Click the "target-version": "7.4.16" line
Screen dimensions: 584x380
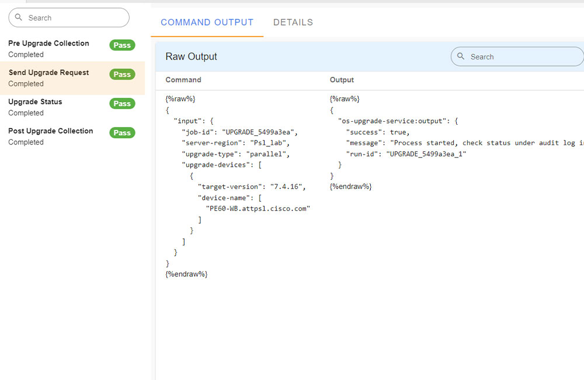click(252, 187)
